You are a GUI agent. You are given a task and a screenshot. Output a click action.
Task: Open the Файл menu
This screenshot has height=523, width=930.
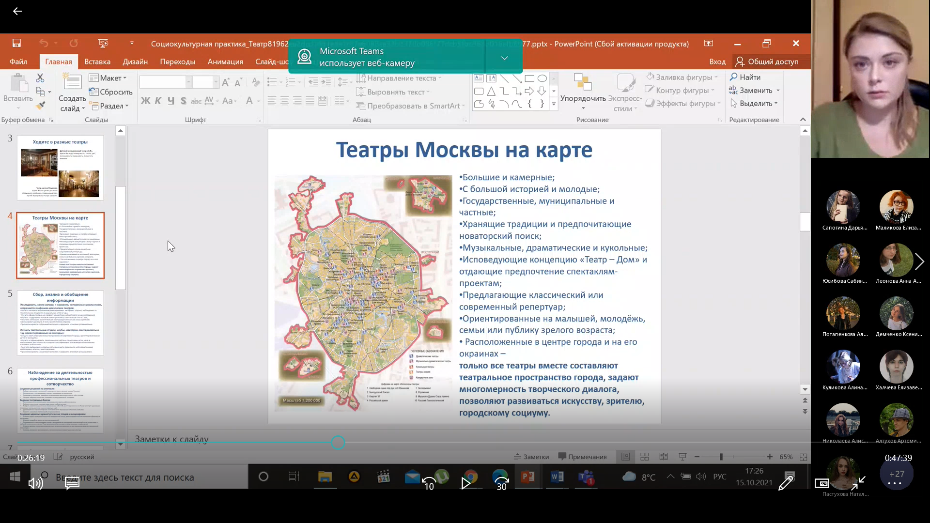point(18,62)
